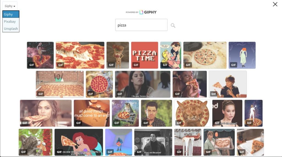Select the cat face with pepperoni eyes GIF
282x157 pixels.
(192, 113)
